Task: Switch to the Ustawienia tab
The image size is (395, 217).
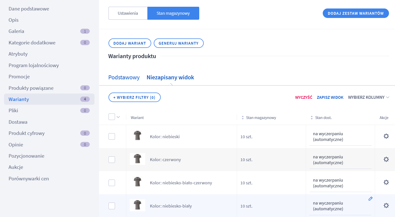Action: coord(128,13)
